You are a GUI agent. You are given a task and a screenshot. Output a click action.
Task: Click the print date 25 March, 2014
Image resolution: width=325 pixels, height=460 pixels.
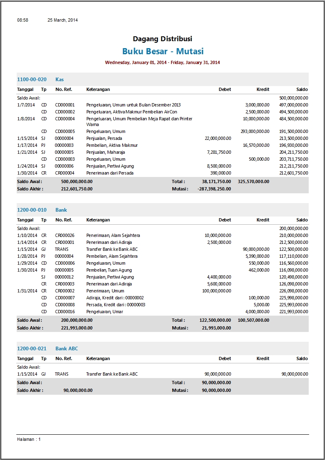tap(63, 20)
